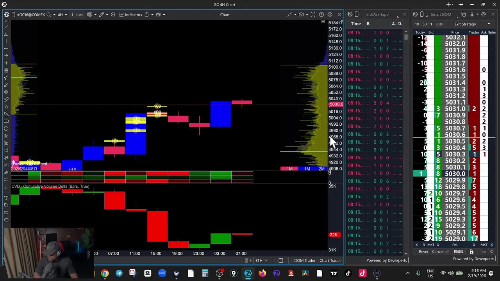Image resolution: width=500 pixels, height=281 pixels.
Task: Click the Cancel all button
Action: point(440,252)
